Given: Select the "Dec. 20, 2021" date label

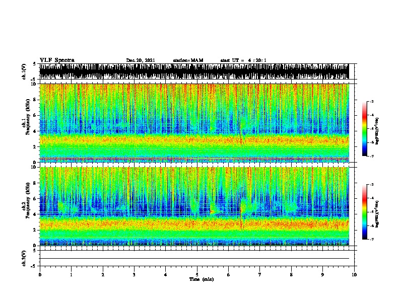Looking at the screenshot, I should (141, 60).
